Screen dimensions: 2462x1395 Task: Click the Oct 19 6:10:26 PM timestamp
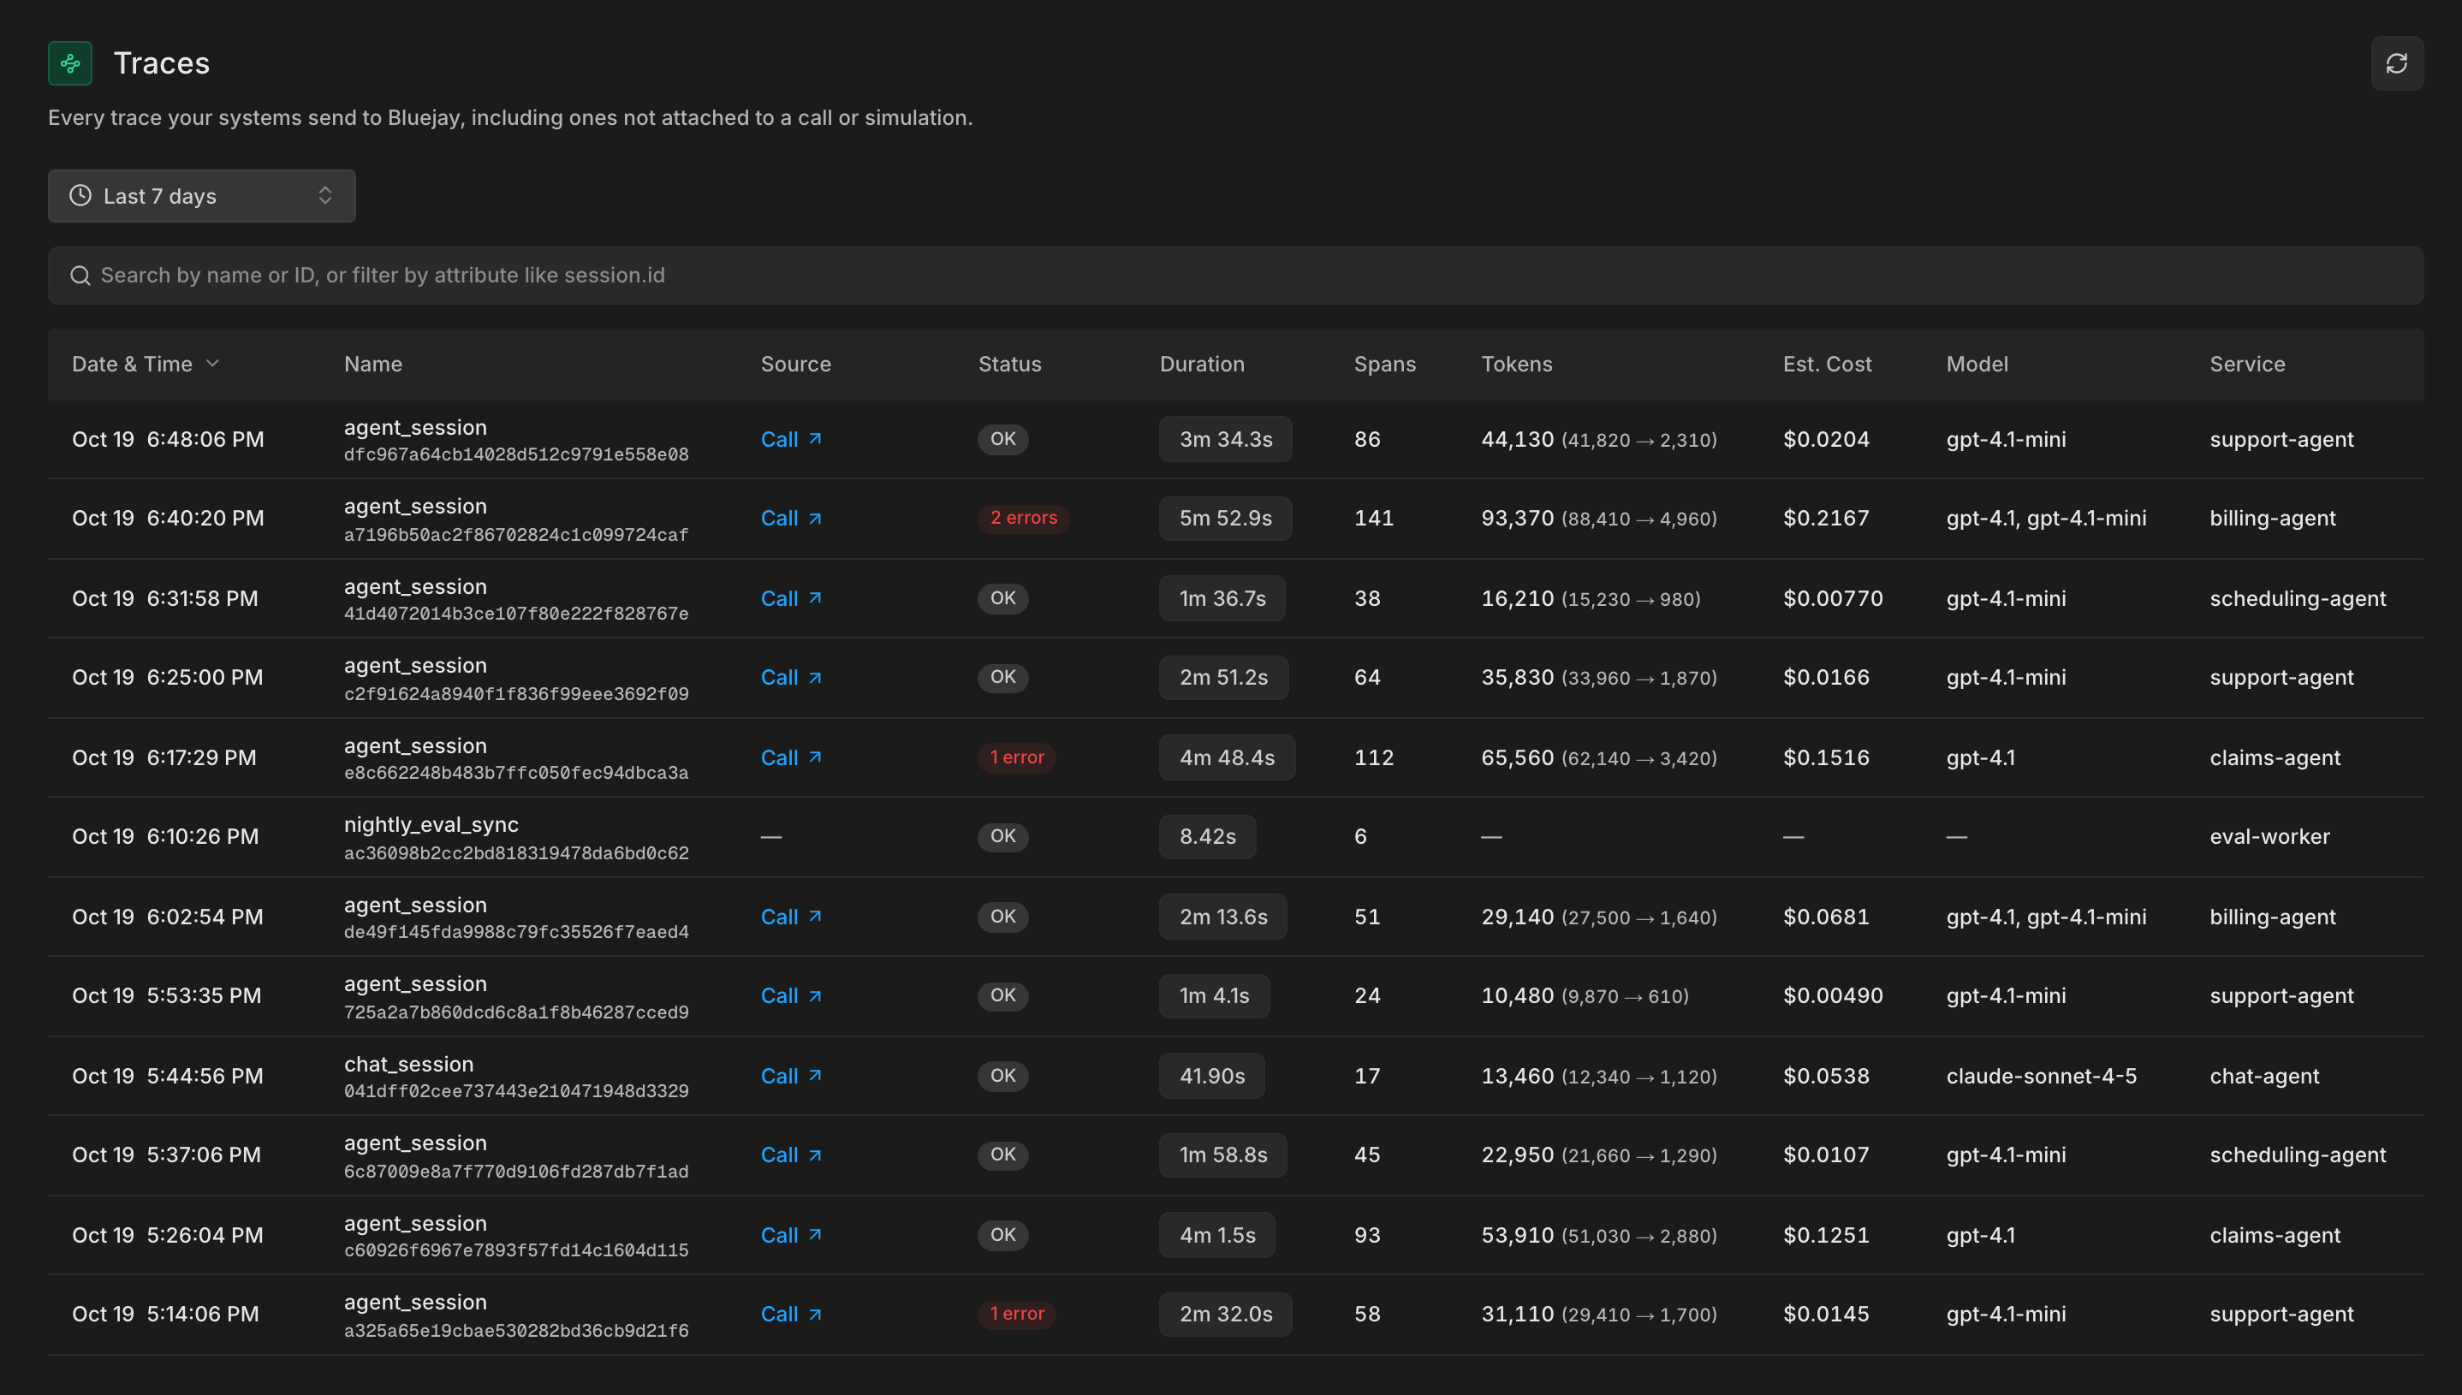(165, 836)
